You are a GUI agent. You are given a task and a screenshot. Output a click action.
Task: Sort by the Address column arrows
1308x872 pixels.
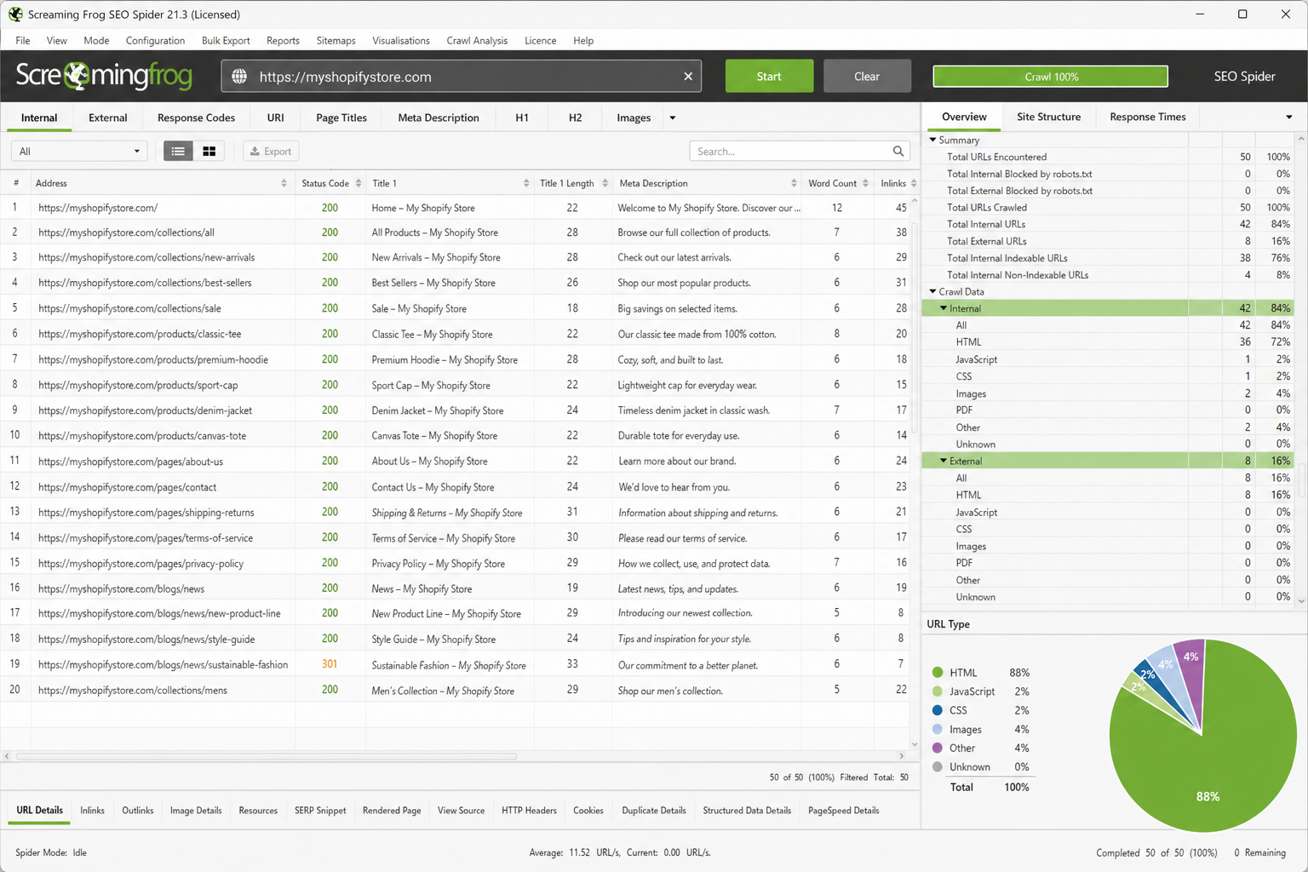(284, 183)
